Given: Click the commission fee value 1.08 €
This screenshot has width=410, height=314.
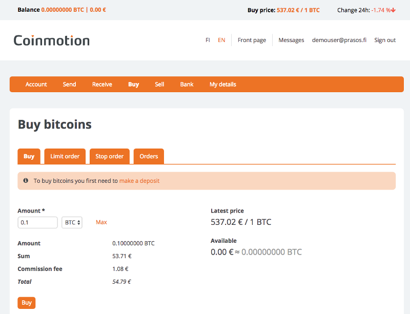Looking at the screenshot, I should click(x=120, y=269).
